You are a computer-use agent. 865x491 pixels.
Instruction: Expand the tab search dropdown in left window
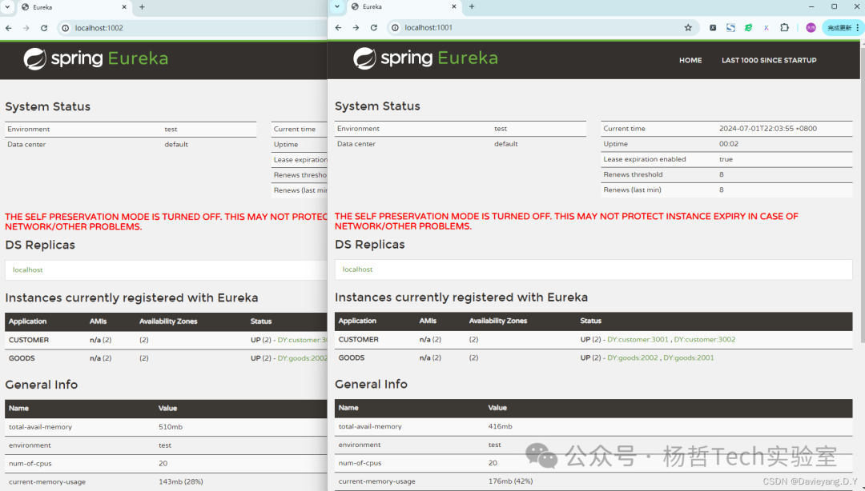(x=7, y=7)
